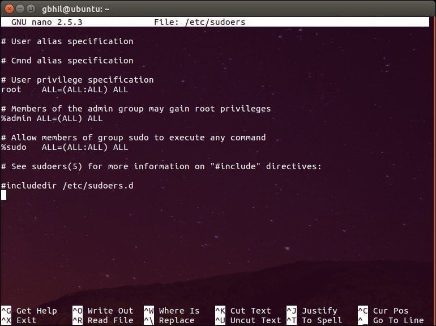This screenshot has height=326, width=436.
Task: Click the ^C Cur Pos shortcut
Action: [x=383, y=311]
